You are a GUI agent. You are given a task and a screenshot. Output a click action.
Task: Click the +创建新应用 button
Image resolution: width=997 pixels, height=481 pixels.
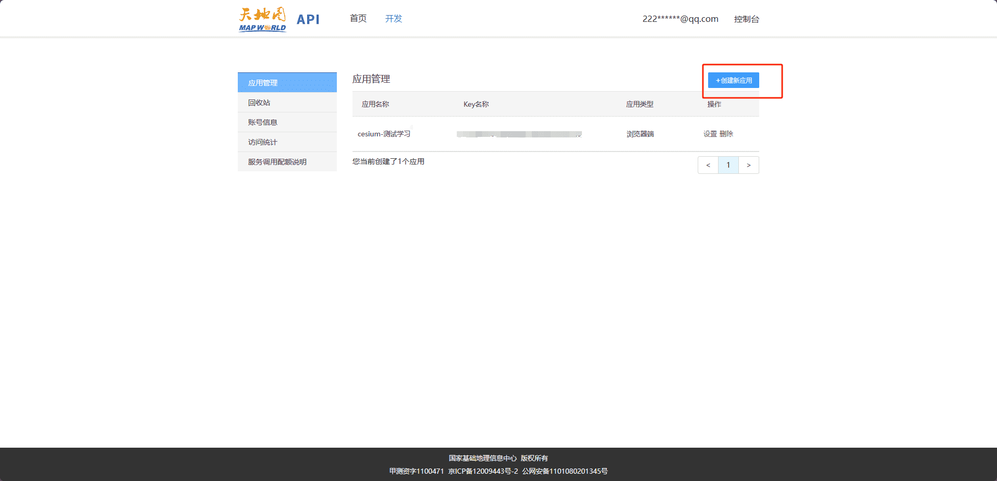point(733,80)
